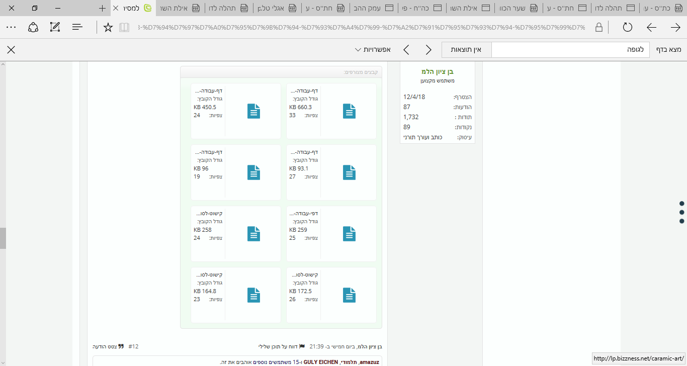Click the middle dot in side navigation
The height and width of the screenshot is (366, 687).
pyautogui.click(x=682, y=212)
